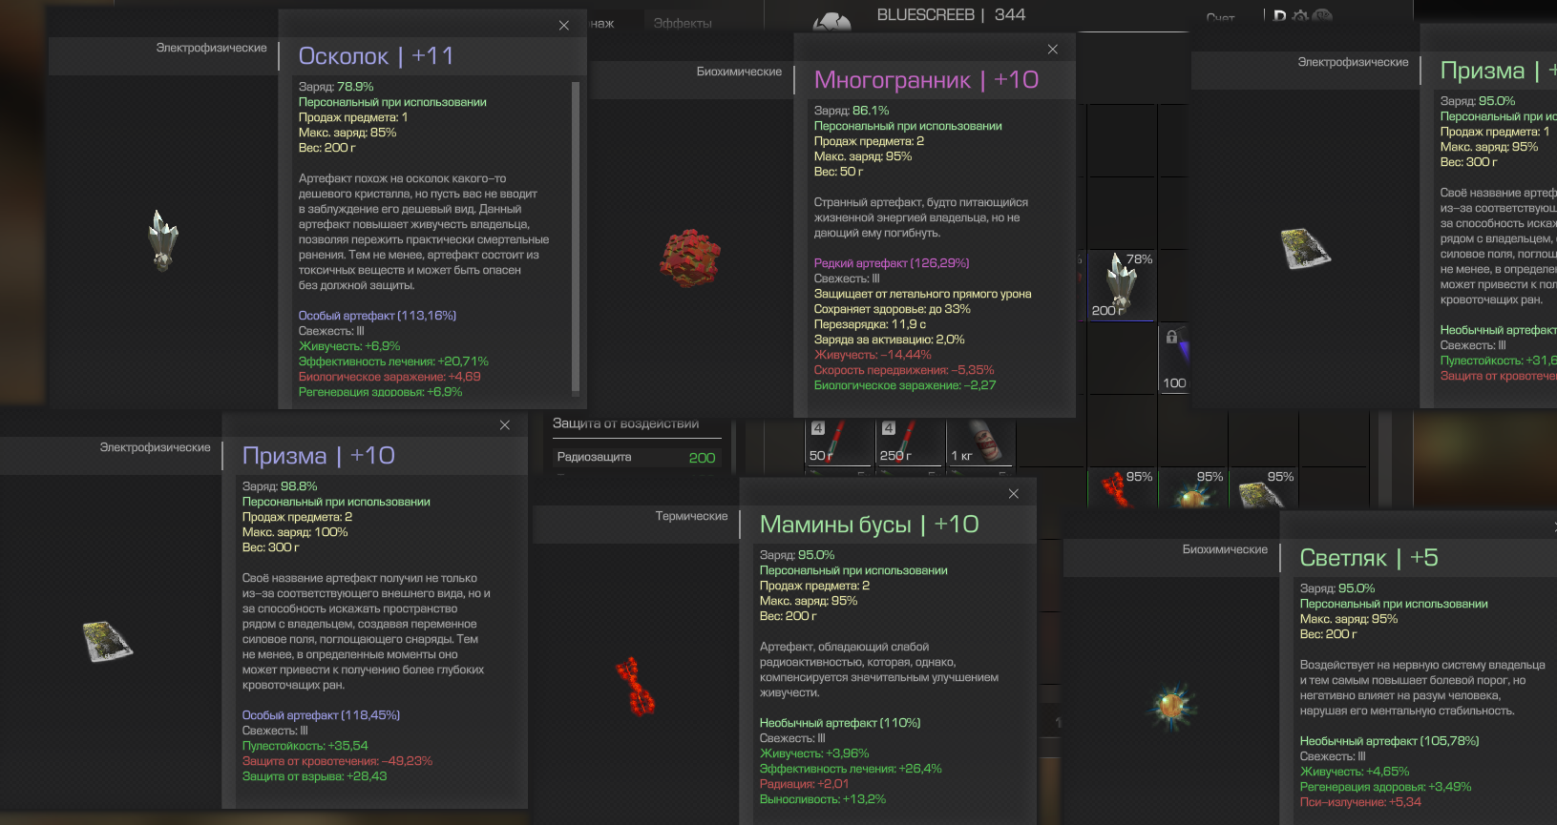Image resolution: width=1557 pixels, height=825 pixels.
Task: Click the red Многогранник artifact preview image
Action: (x=690, y=258)
